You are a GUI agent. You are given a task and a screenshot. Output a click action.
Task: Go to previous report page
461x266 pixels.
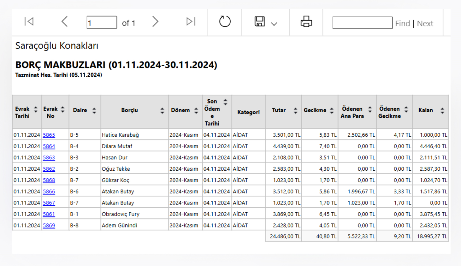click(x=64, y=21)
